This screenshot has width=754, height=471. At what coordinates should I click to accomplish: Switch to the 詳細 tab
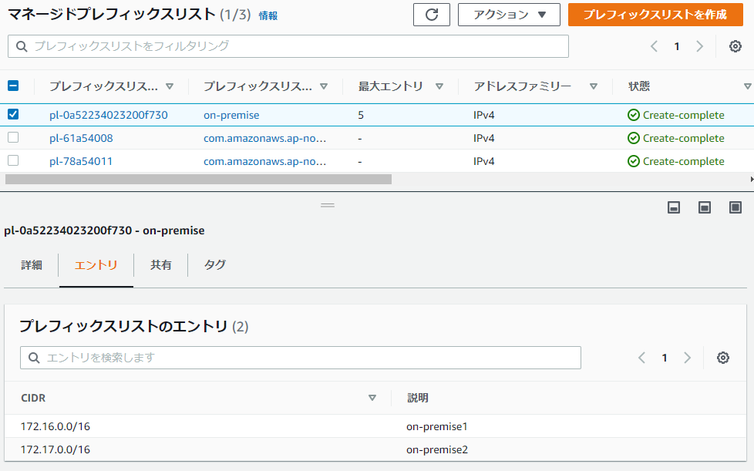coord(32,265)
